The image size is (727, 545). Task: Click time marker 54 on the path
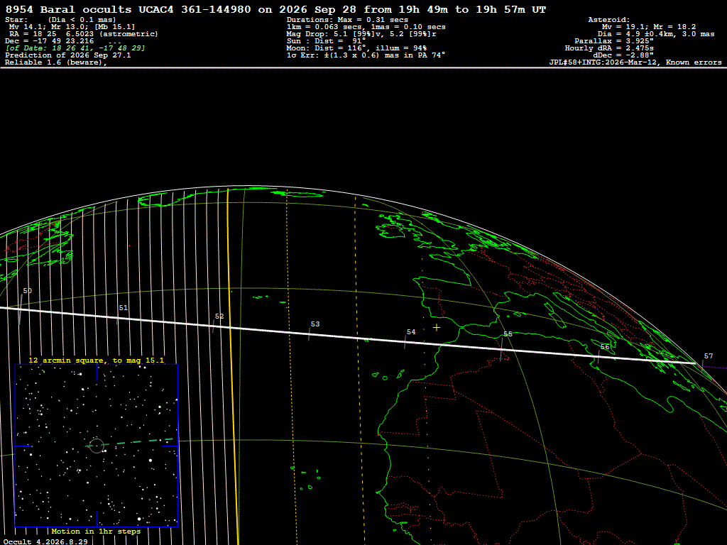411,332
